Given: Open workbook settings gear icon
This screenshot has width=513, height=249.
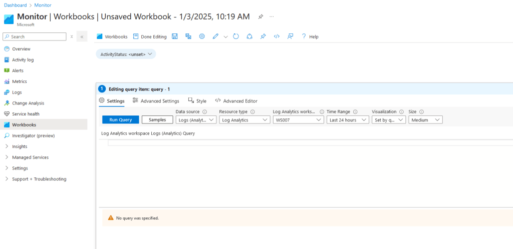Looking at the screenshot, I should (202, 36).
